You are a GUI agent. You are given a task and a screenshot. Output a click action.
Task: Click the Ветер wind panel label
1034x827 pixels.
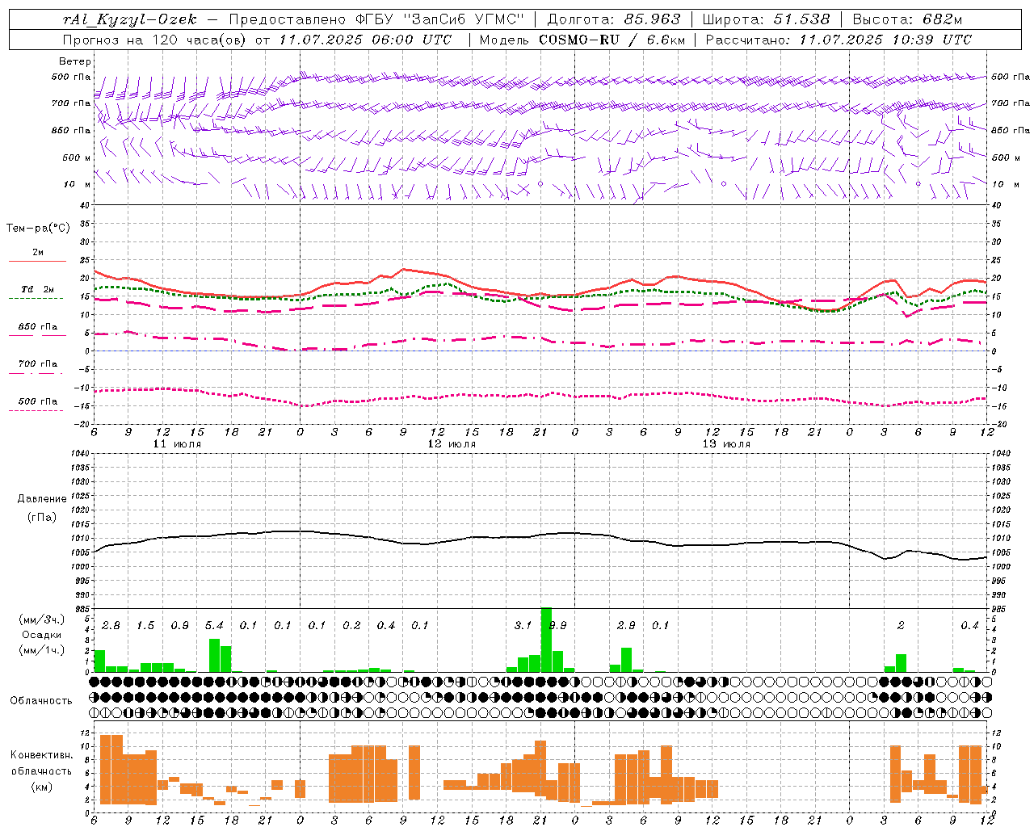75,61
